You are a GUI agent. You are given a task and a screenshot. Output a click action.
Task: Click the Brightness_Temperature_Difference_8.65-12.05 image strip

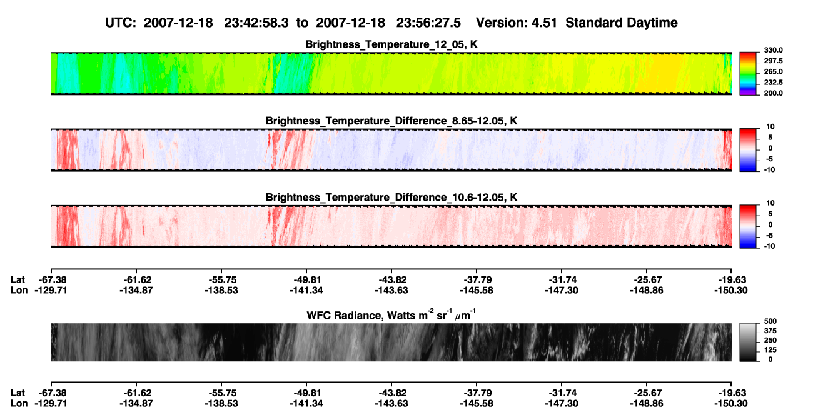391,150
